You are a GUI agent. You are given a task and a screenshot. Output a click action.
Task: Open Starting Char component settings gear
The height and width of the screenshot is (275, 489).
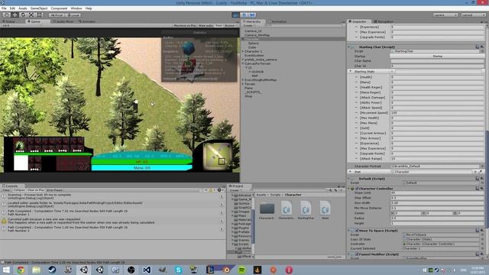pos(482,47)
